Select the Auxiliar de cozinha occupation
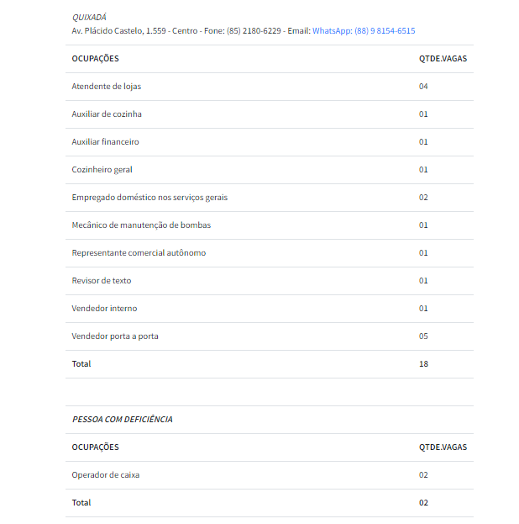 coord(107,114)
